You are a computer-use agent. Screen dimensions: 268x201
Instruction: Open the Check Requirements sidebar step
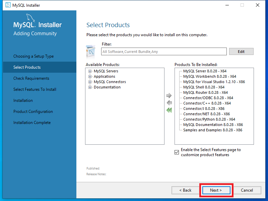click(31, 78)
